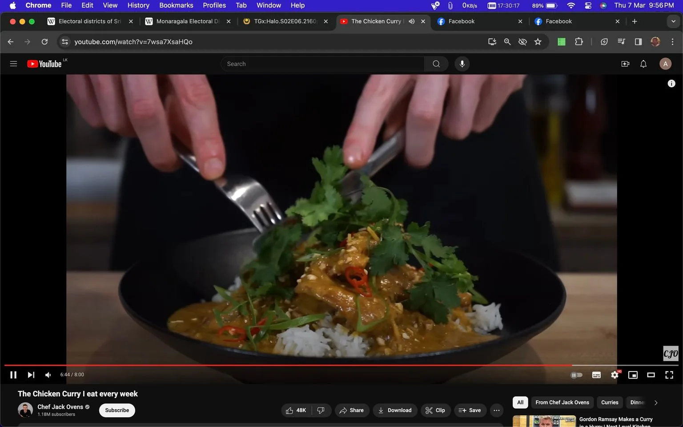Enter fullscreen mode

coord(669,375)
